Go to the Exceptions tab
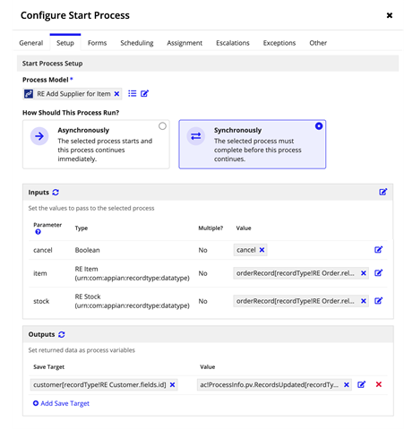 [x=279, y=43]
